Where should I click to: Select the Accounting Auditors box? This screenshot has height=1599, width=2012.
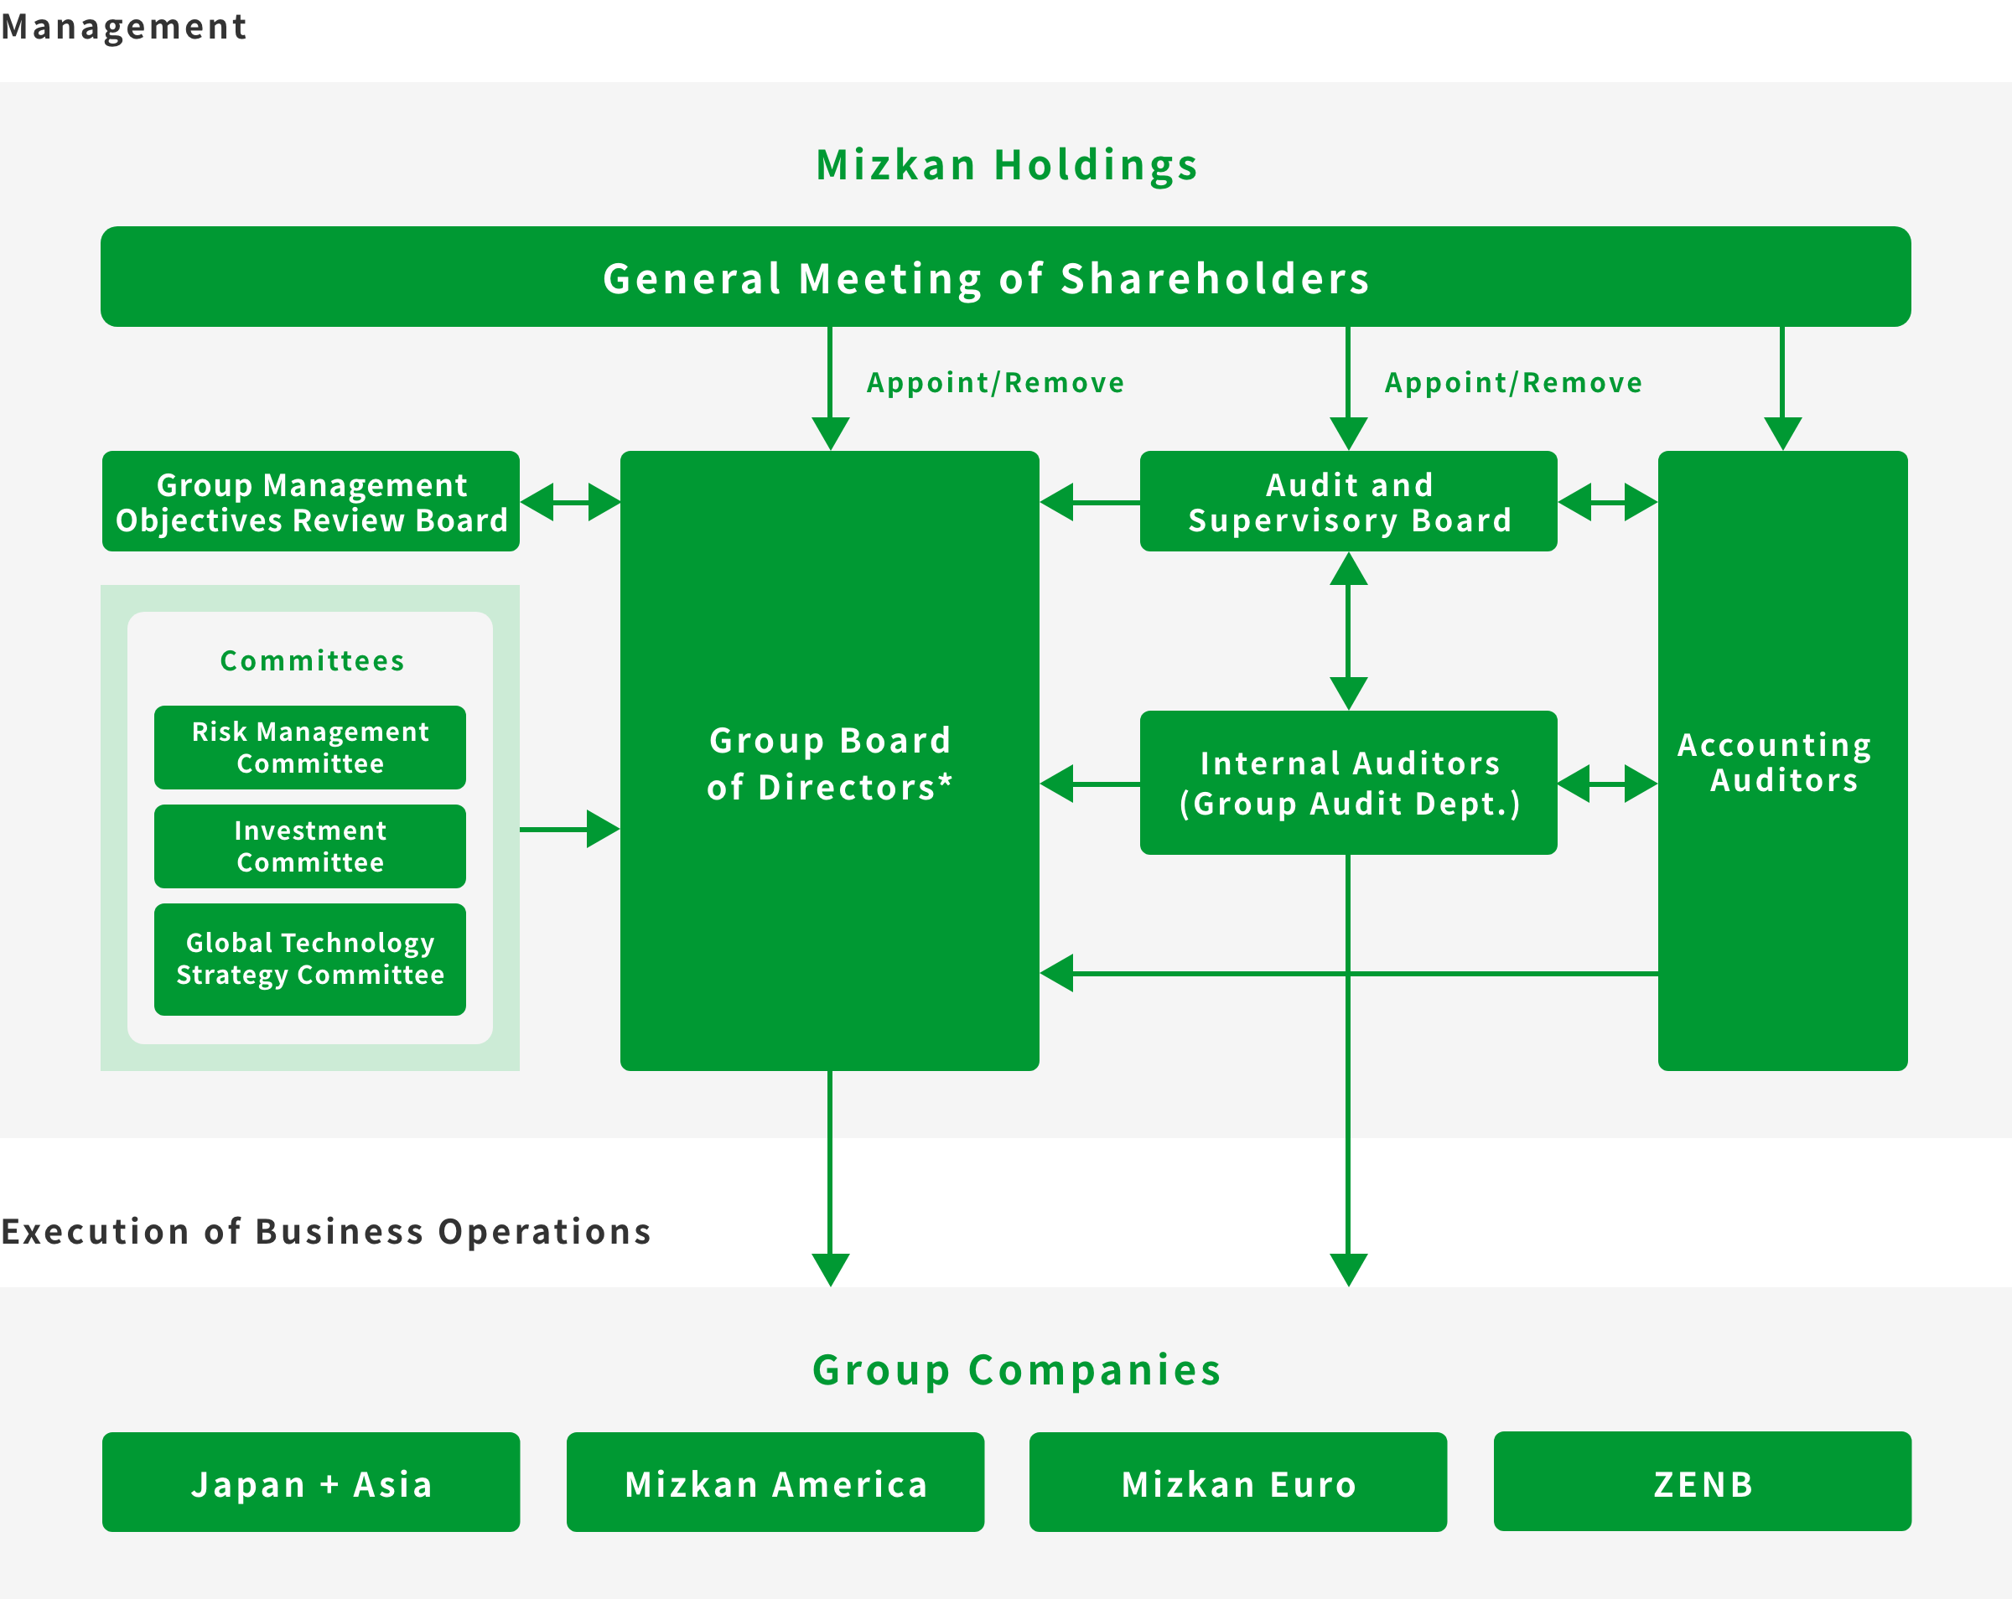[x=1782, y=760]
